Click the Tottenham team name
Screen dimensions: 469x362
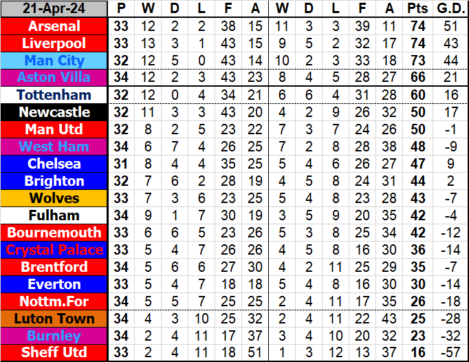click(x=54, y=95)
